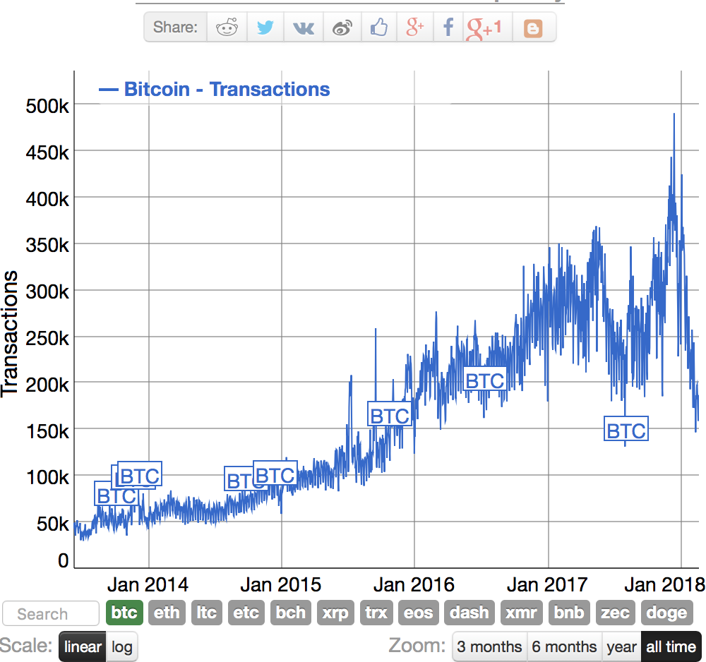The width and height of the screenshot is (706, 662).
Task: Click the "Share:" label
Action: click(176, 28)
